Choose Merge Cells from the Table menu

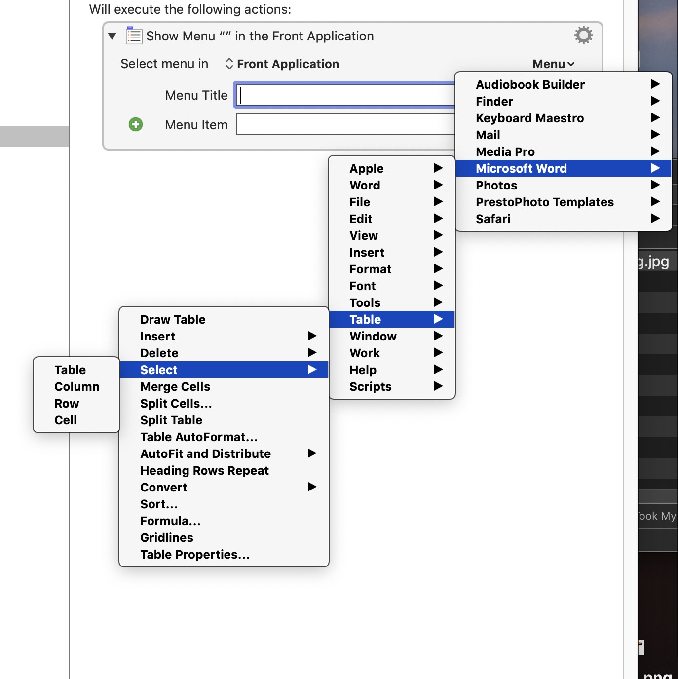coord(224,387)
